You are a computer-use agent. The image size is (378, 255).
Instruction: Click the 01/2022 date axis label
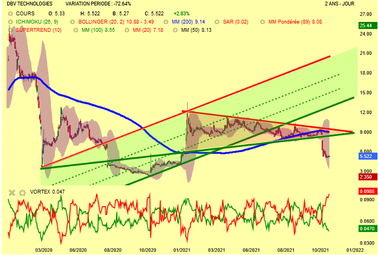pyautogui.click(x=355, y=250)
